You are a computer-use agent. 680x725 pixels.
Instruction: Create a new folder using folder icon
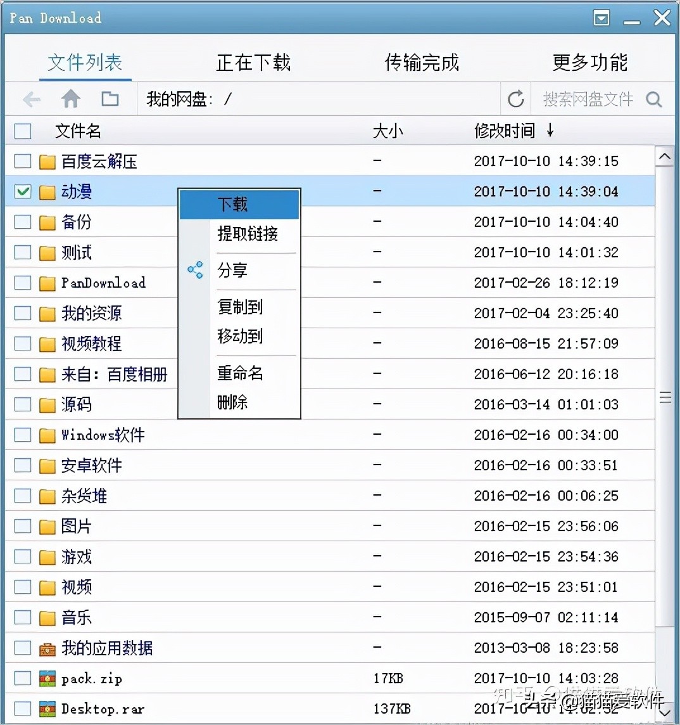pos(110,99)
